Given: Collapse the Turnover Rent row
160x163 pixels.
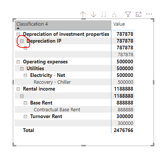Looking at the screenshot, I should (25, 117).
